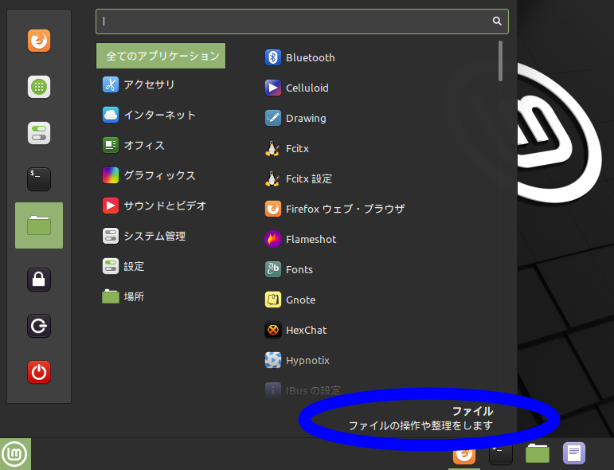614x470 pixels.
Task: Click the green folder icon in bottom panel
Action: pos(538,453)
